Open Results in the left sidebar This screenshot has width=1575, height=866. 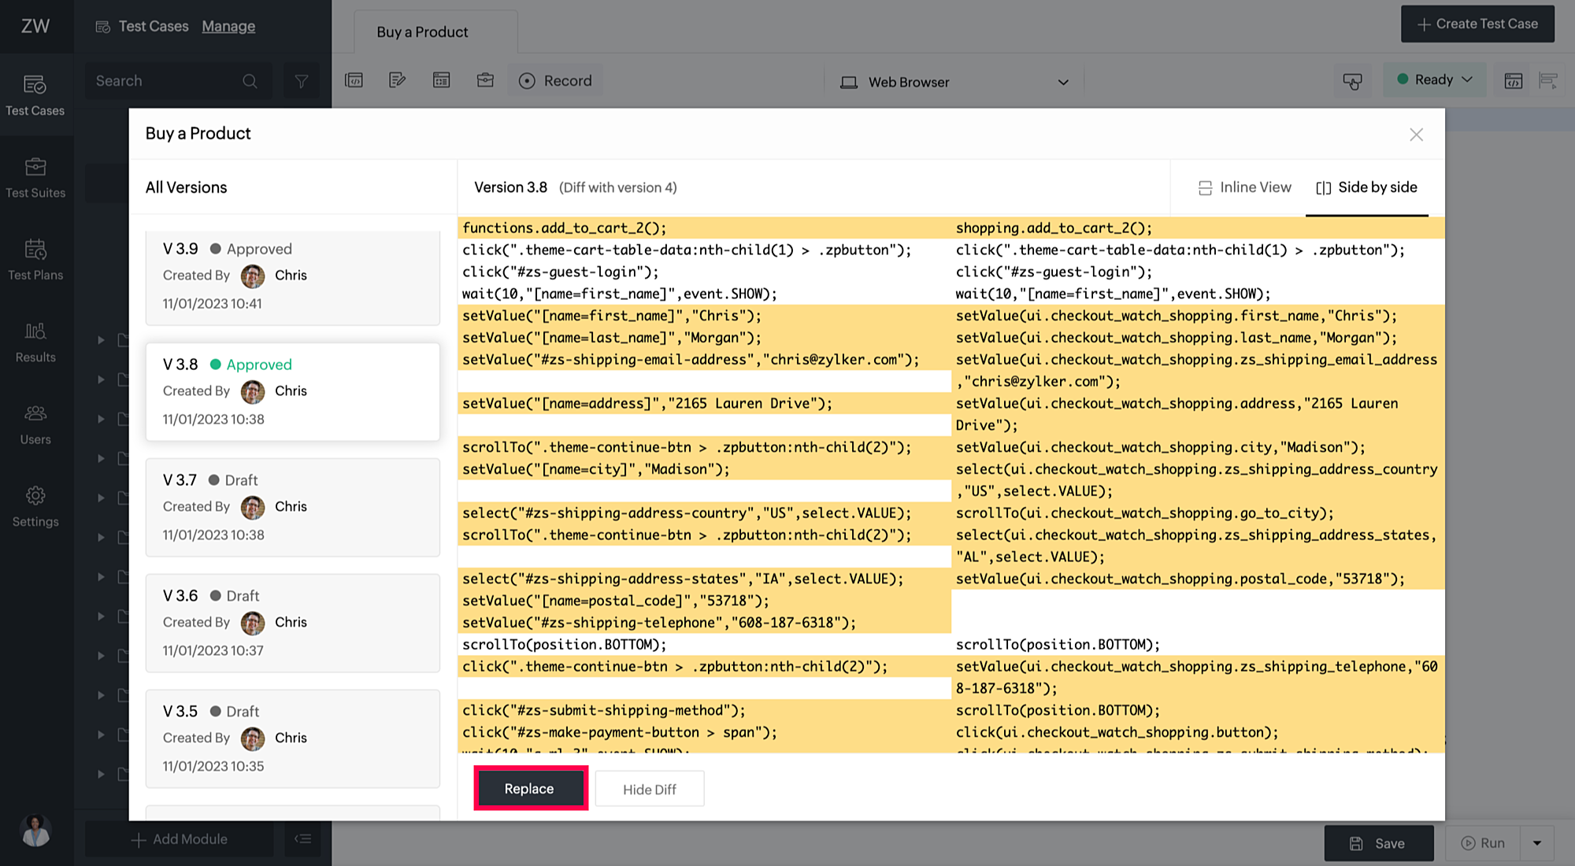point(35,342)
